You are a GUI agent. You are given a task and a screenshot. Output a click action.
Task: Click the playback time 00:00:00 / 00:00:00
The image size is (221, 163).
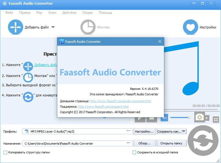point(206,106)
